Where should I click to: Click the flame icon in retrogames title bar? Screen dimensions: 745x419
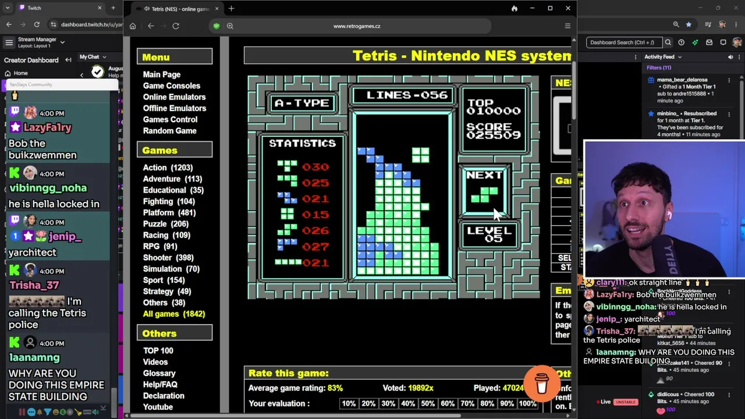515,9
